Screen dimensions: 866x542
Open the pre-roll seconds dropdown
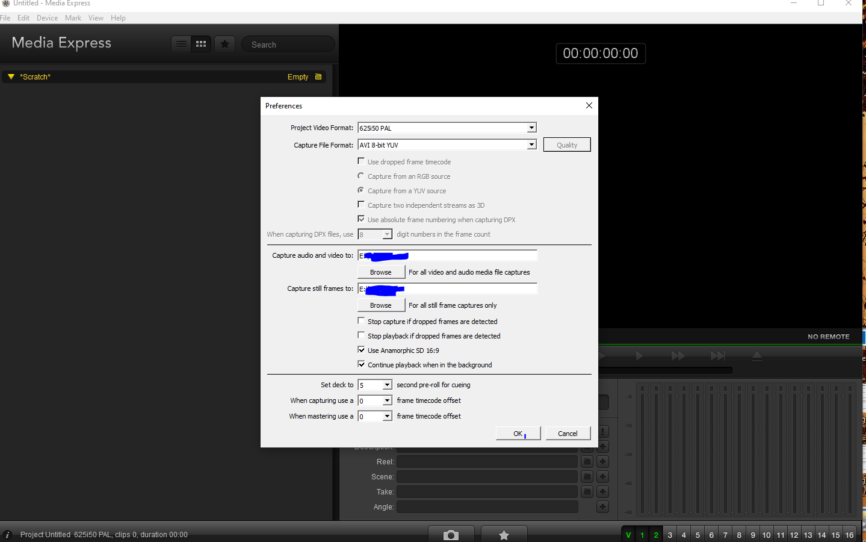pos(387,385)
